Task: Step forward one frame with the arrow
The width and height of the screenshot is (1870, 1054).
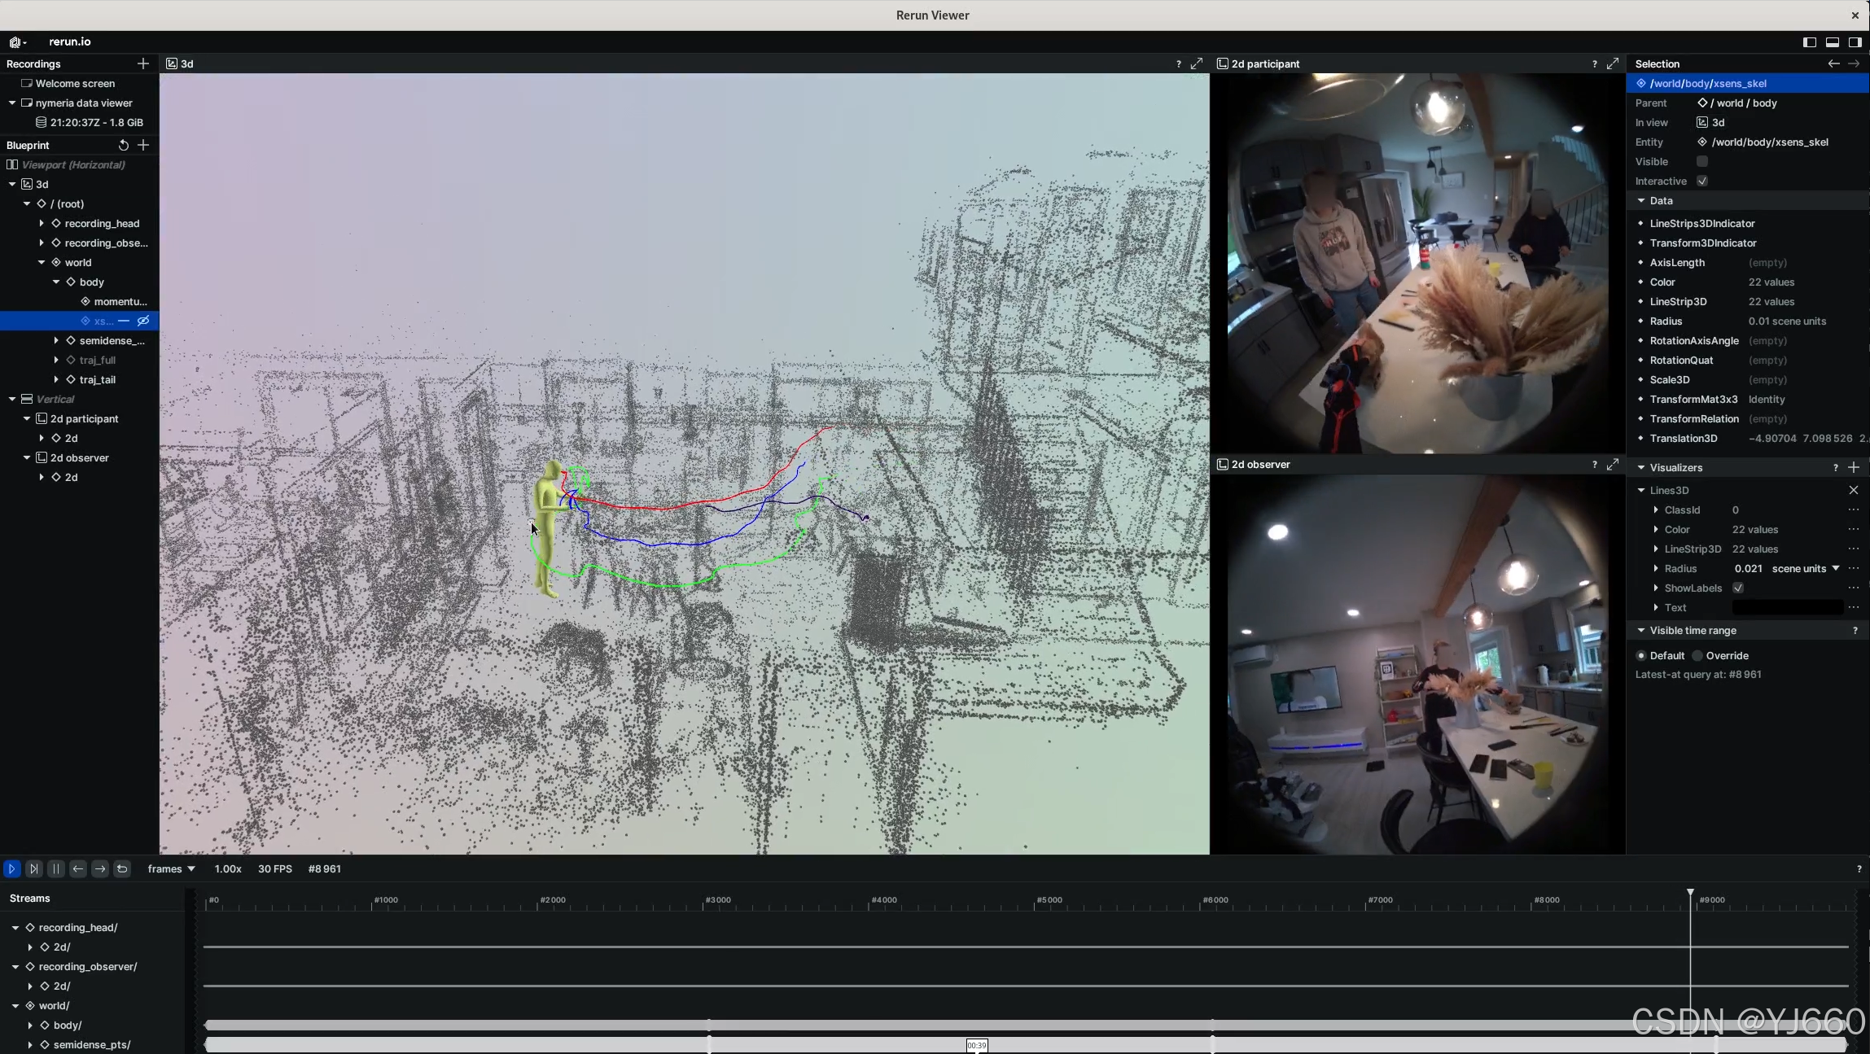Action: pos(100,869)
